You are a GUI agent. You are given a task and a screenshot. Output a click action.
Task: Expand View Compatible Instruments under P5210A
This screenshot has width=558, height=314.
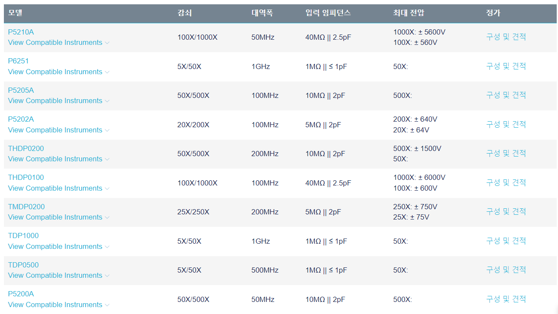(x=59, y=42)
